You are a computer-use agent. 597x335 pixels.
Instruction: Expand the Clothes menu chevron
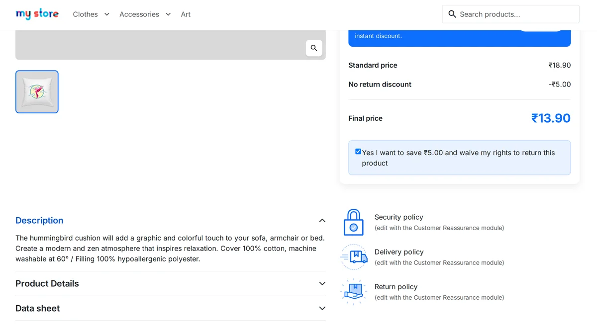pyautogui.click(x=106, y=14)
